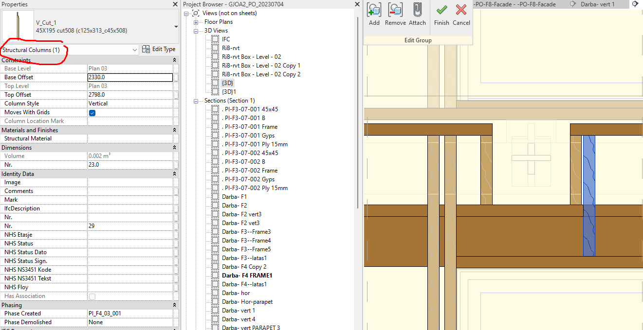Cancel group editing with the red X icon

tap(460, 10)
